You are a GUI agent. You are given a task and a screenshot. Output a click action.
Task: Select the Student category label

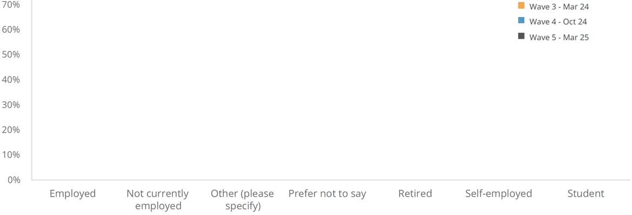click(x=586, y=193)
